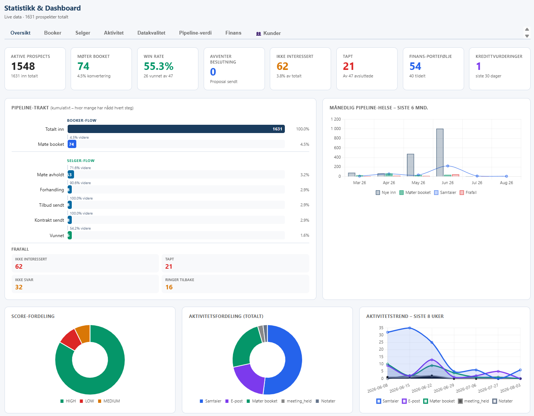
Task: Click Ikke interessert tile in Frafall section
Action: point(85,263)
